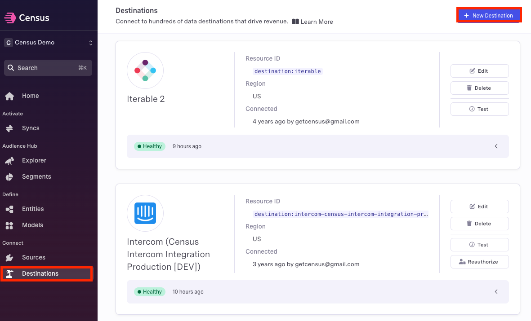Open Explorer telescope icon in sidebar
531x321 pixels.
[9, 161]
